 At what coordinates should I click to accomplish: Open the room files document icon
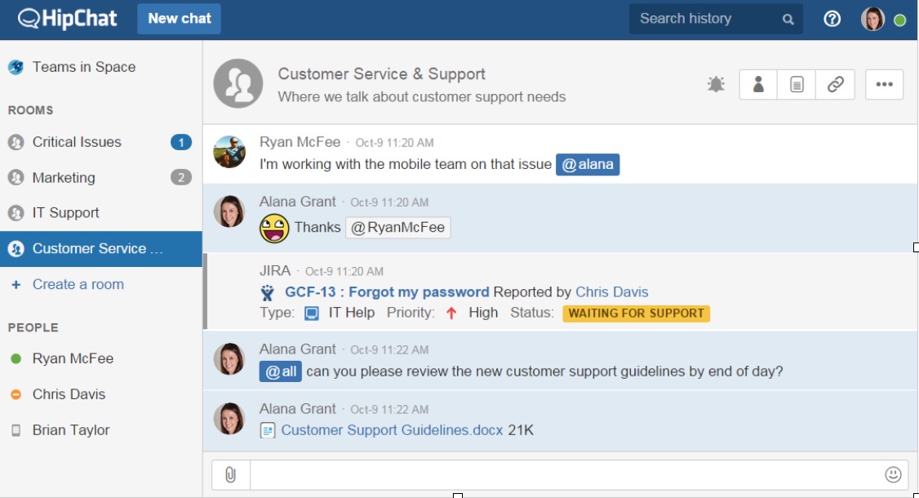pyautogui.click(x=797, y=84)
